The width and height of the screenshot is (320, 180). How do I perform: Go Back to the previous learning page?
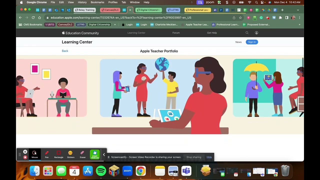65,51
